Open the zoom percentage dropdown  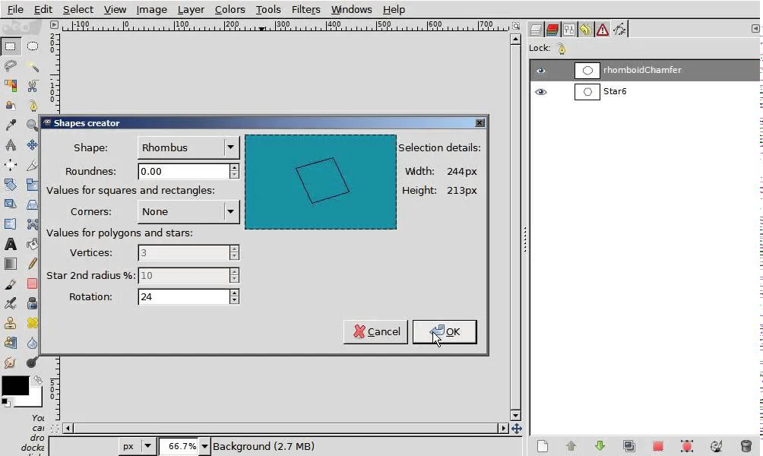(204, 446)
